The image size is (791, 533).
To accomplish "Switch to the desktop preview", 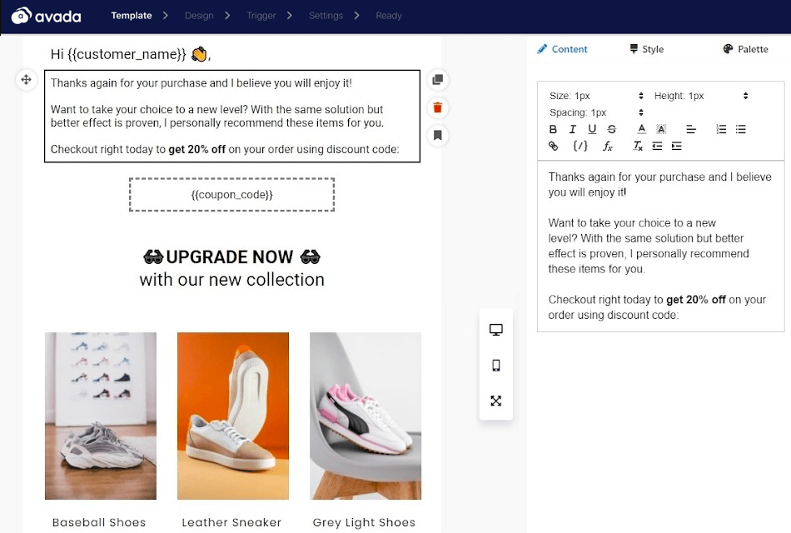I will (x=496, y=330).
